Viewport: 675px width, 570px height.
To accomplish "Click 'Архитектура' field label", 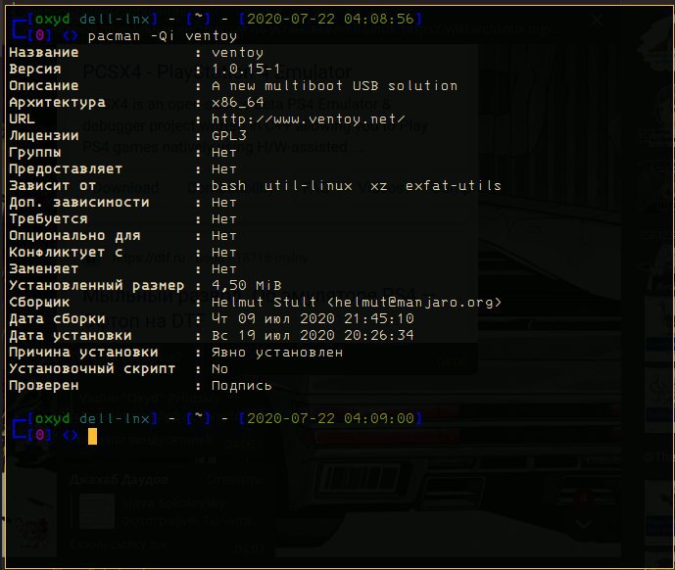I will pyautogui.click(x=57, y=103).
